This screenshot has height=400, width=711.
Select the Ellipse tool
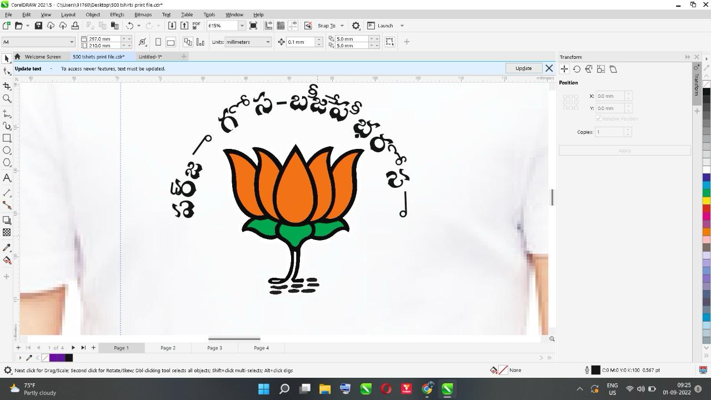click(x=7, y=151)
